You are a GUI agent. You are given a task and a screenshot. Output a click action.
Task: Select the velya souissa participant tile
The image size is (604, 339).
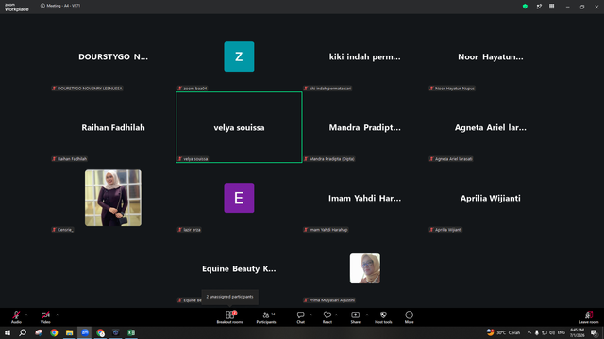pos(239,127)
